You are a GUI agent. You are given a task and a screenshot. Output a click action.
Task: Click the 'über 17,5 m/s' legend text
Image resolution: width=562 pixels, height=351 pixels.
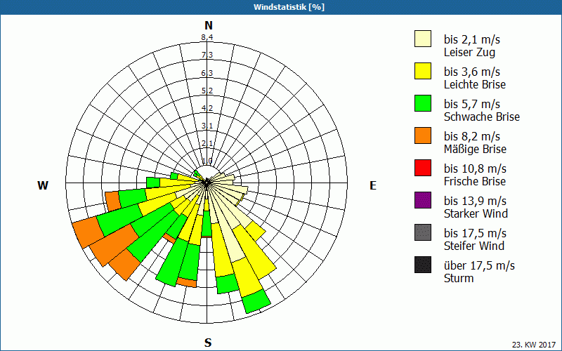click(479, 265)
